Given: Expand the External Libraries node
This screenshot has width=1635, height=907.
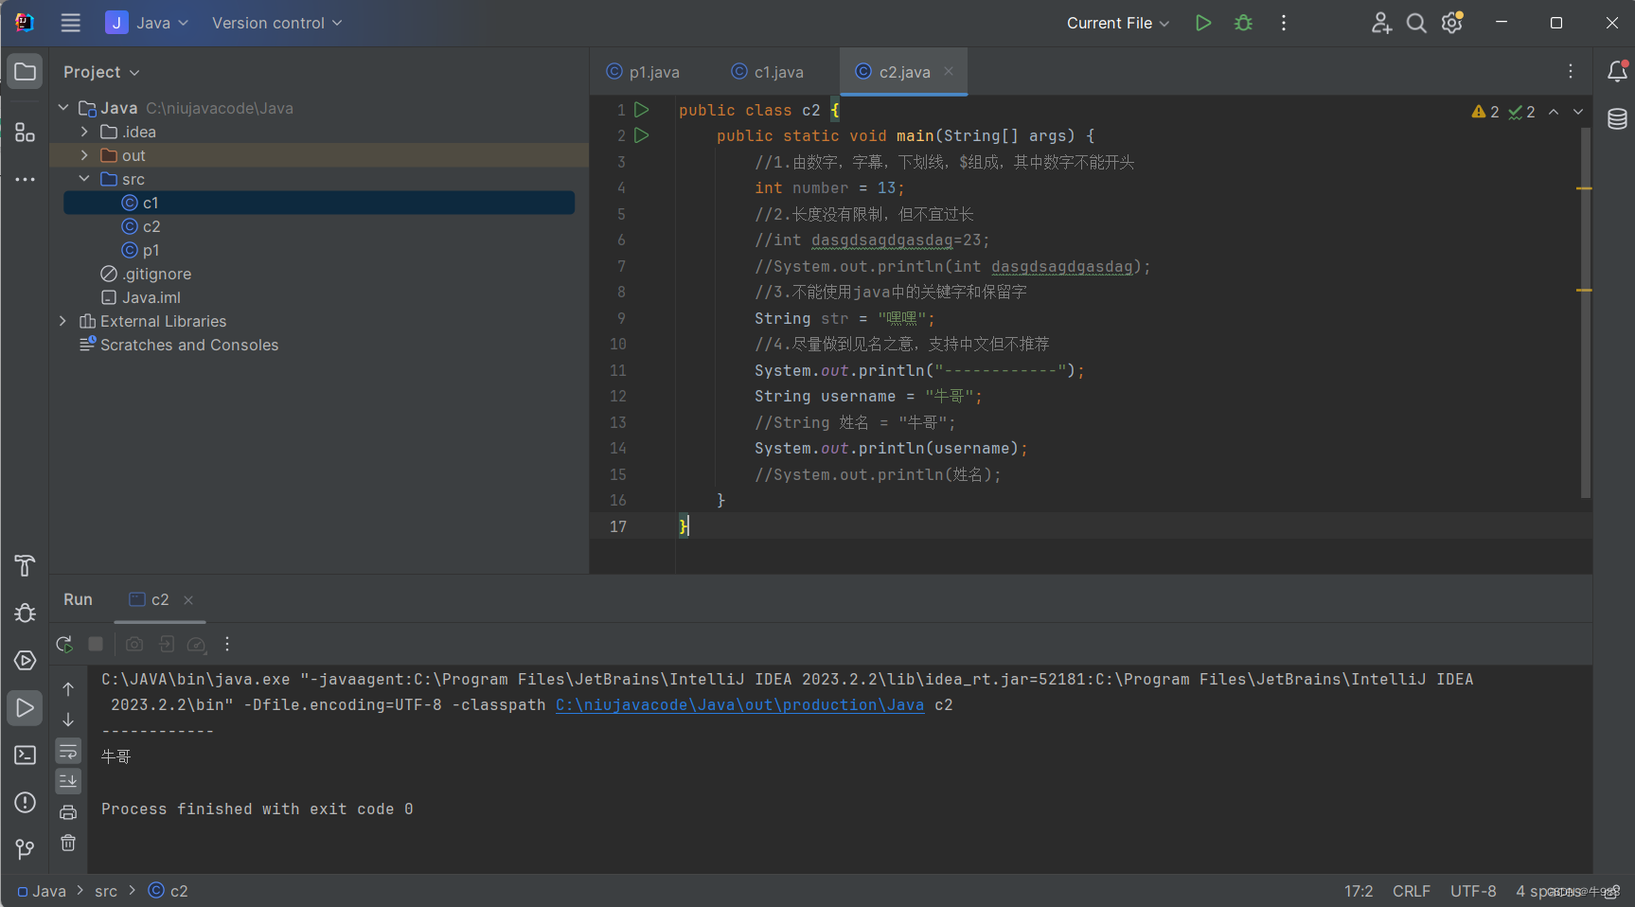Looking at the screenshot, I should [x=62, y=321].
